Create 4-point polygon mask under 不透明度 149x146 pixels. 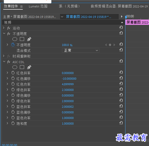pos(22,39)
